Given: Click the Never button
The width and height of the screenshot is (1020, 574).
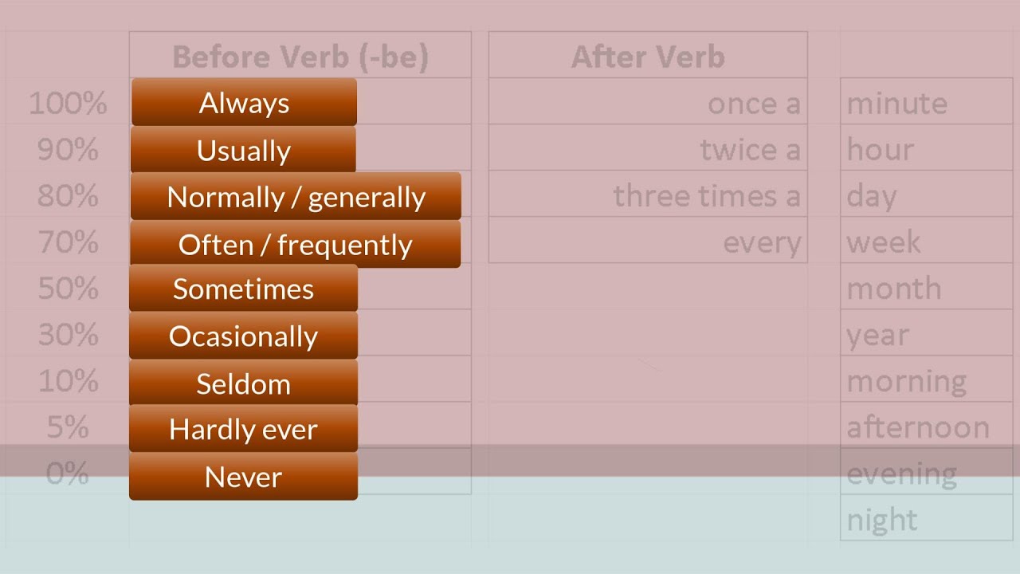Looking at the screenshot, I should click(243, 476).
